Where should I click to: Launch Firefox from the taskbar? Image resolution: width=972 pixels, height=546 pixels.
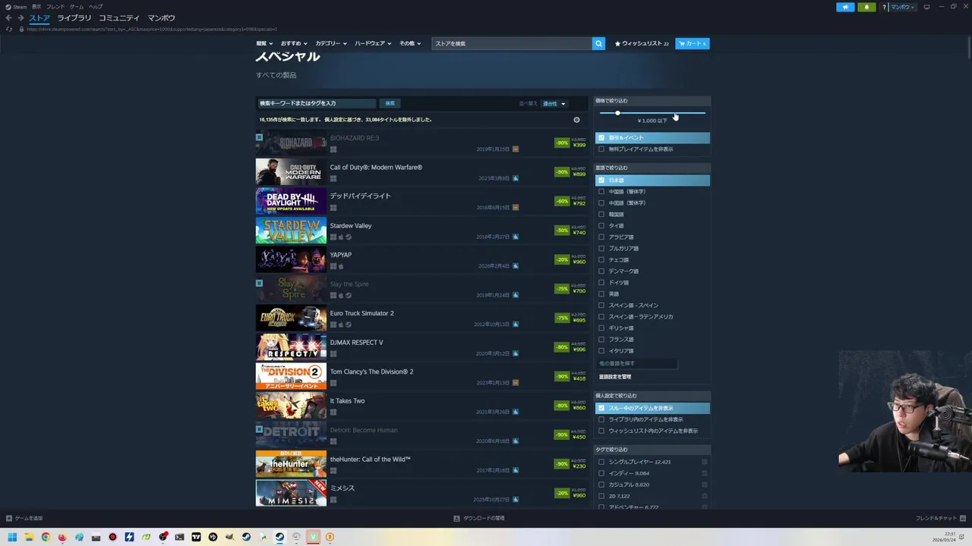pyautogui.click(x=62, y=537)
